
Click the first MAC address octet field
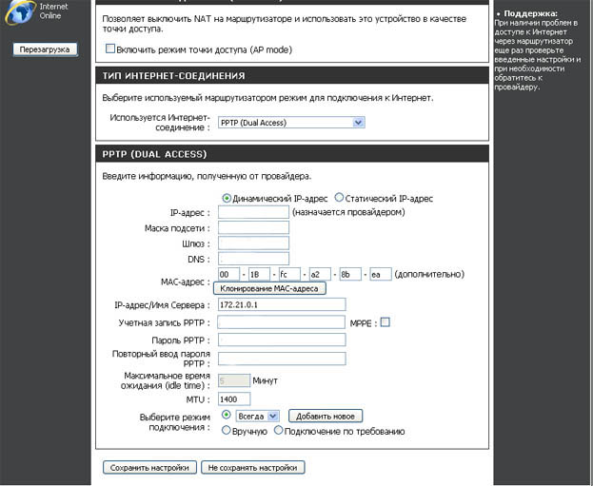pyautogui.click(x=227, y=274)
